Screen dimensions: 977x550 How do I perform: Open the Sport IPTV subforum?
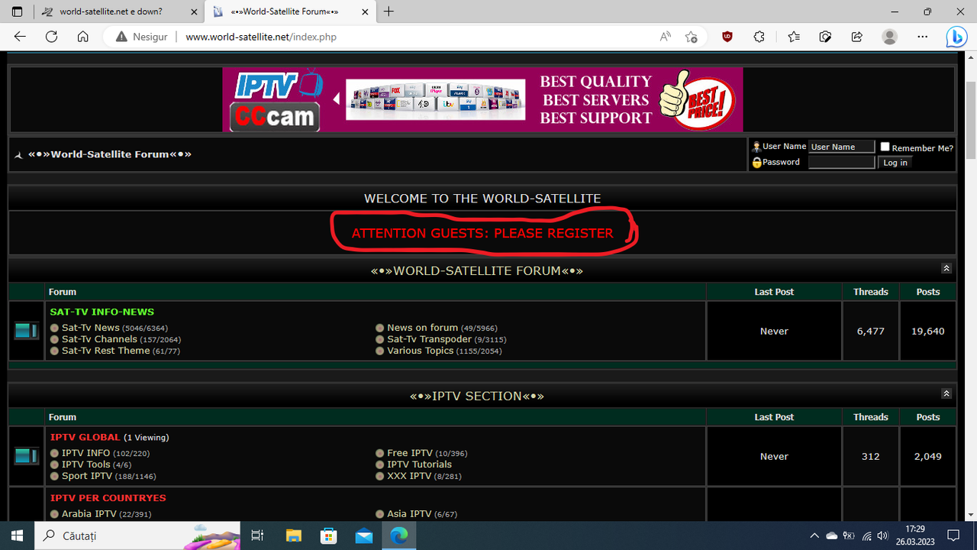coord(87,476)
